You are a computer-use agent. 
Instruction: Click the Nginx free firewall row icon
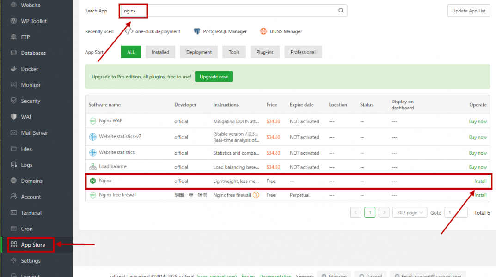click(93, 195)
